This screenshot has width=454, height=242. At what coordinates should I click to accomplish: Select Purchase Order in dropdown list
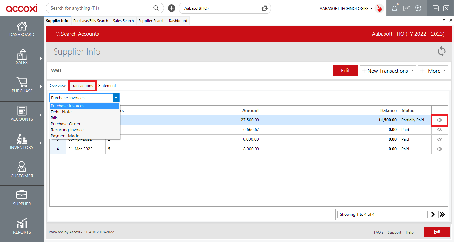[x=84, y=124]
